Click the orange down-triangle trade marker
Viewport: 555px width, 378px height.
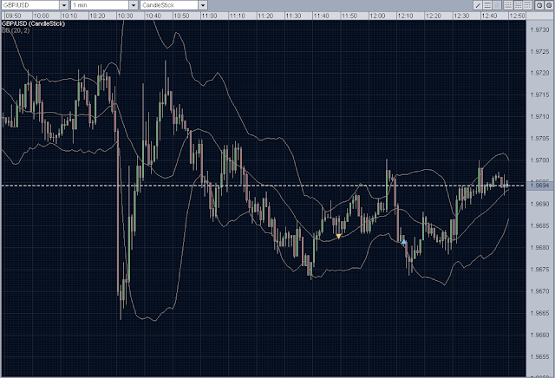[338, 237]
